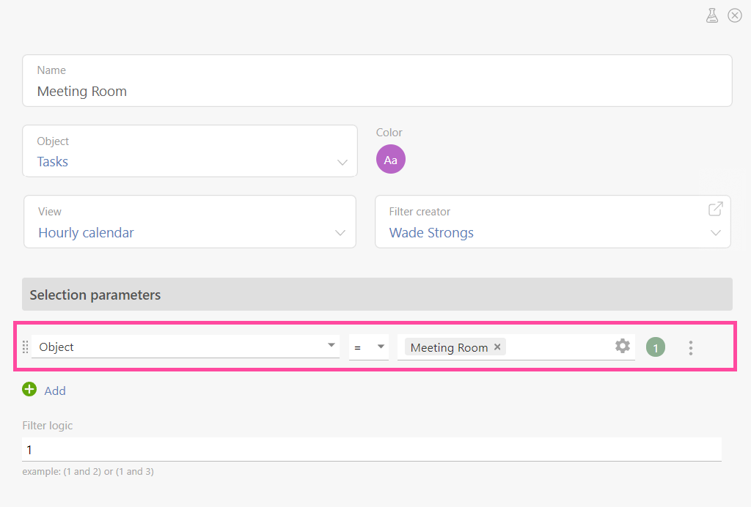The height and width of the screenshot is (507, 751).
Task: Open the View dropdown showing Hourly calendar
Action: point(190,221)
